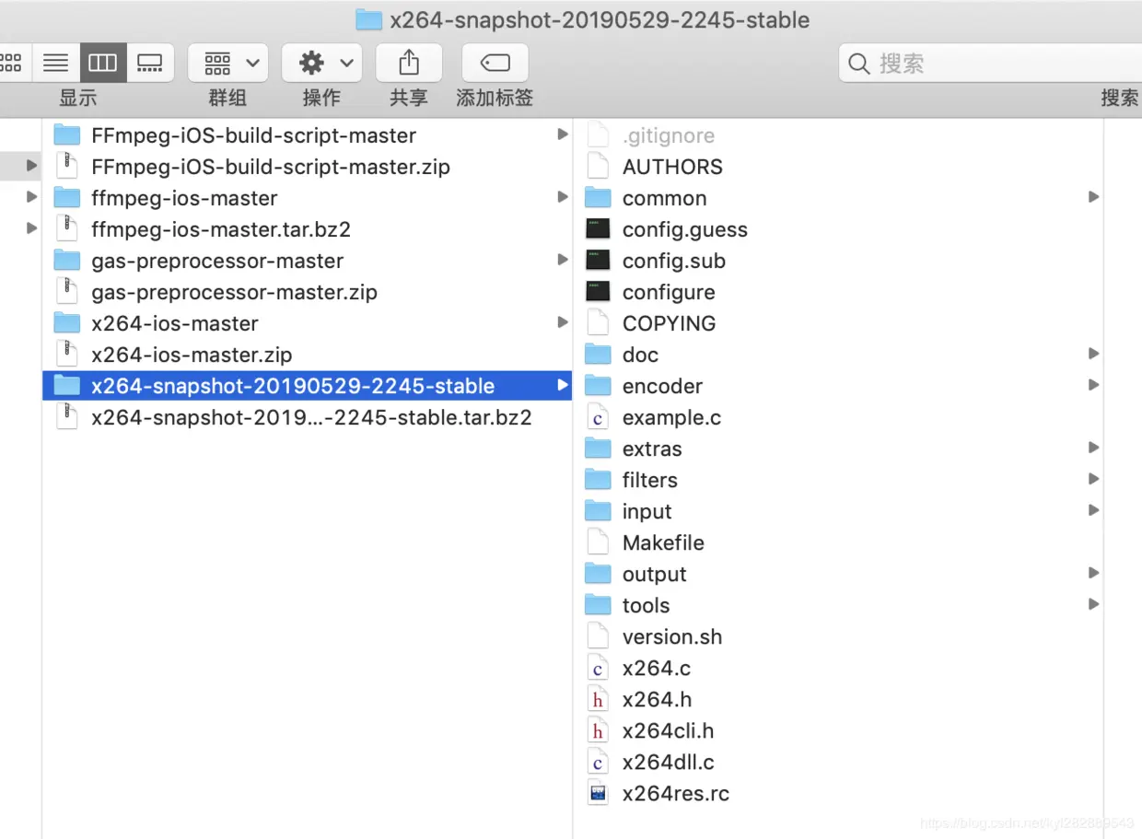Expand the encoder folder arrow
The width and height of the screenshot is (1142, 839).
point(1093,385)
